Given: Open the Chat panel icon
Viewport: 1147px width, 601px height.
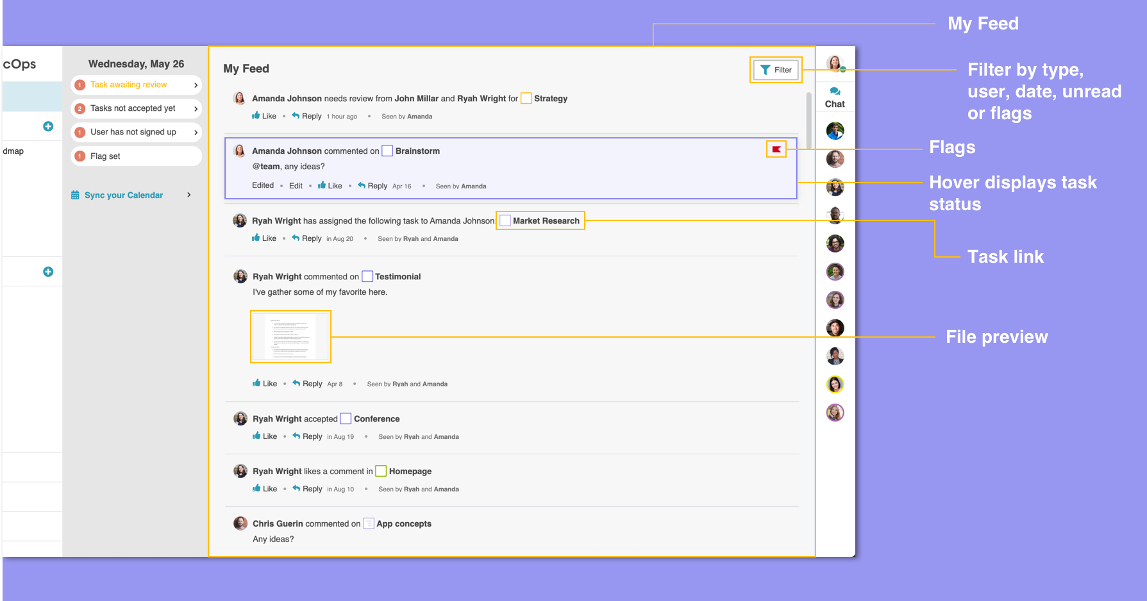Looking at the screenshot, I should click(x=834, y=92).
